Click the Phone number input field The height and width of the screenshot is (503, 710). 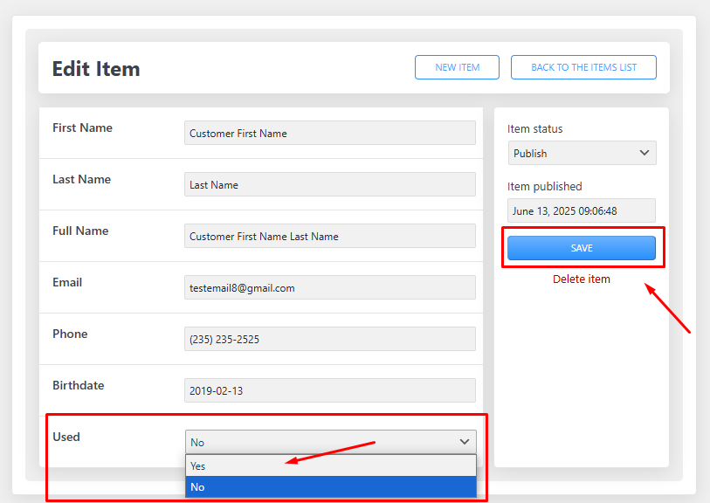coord(329,340)
